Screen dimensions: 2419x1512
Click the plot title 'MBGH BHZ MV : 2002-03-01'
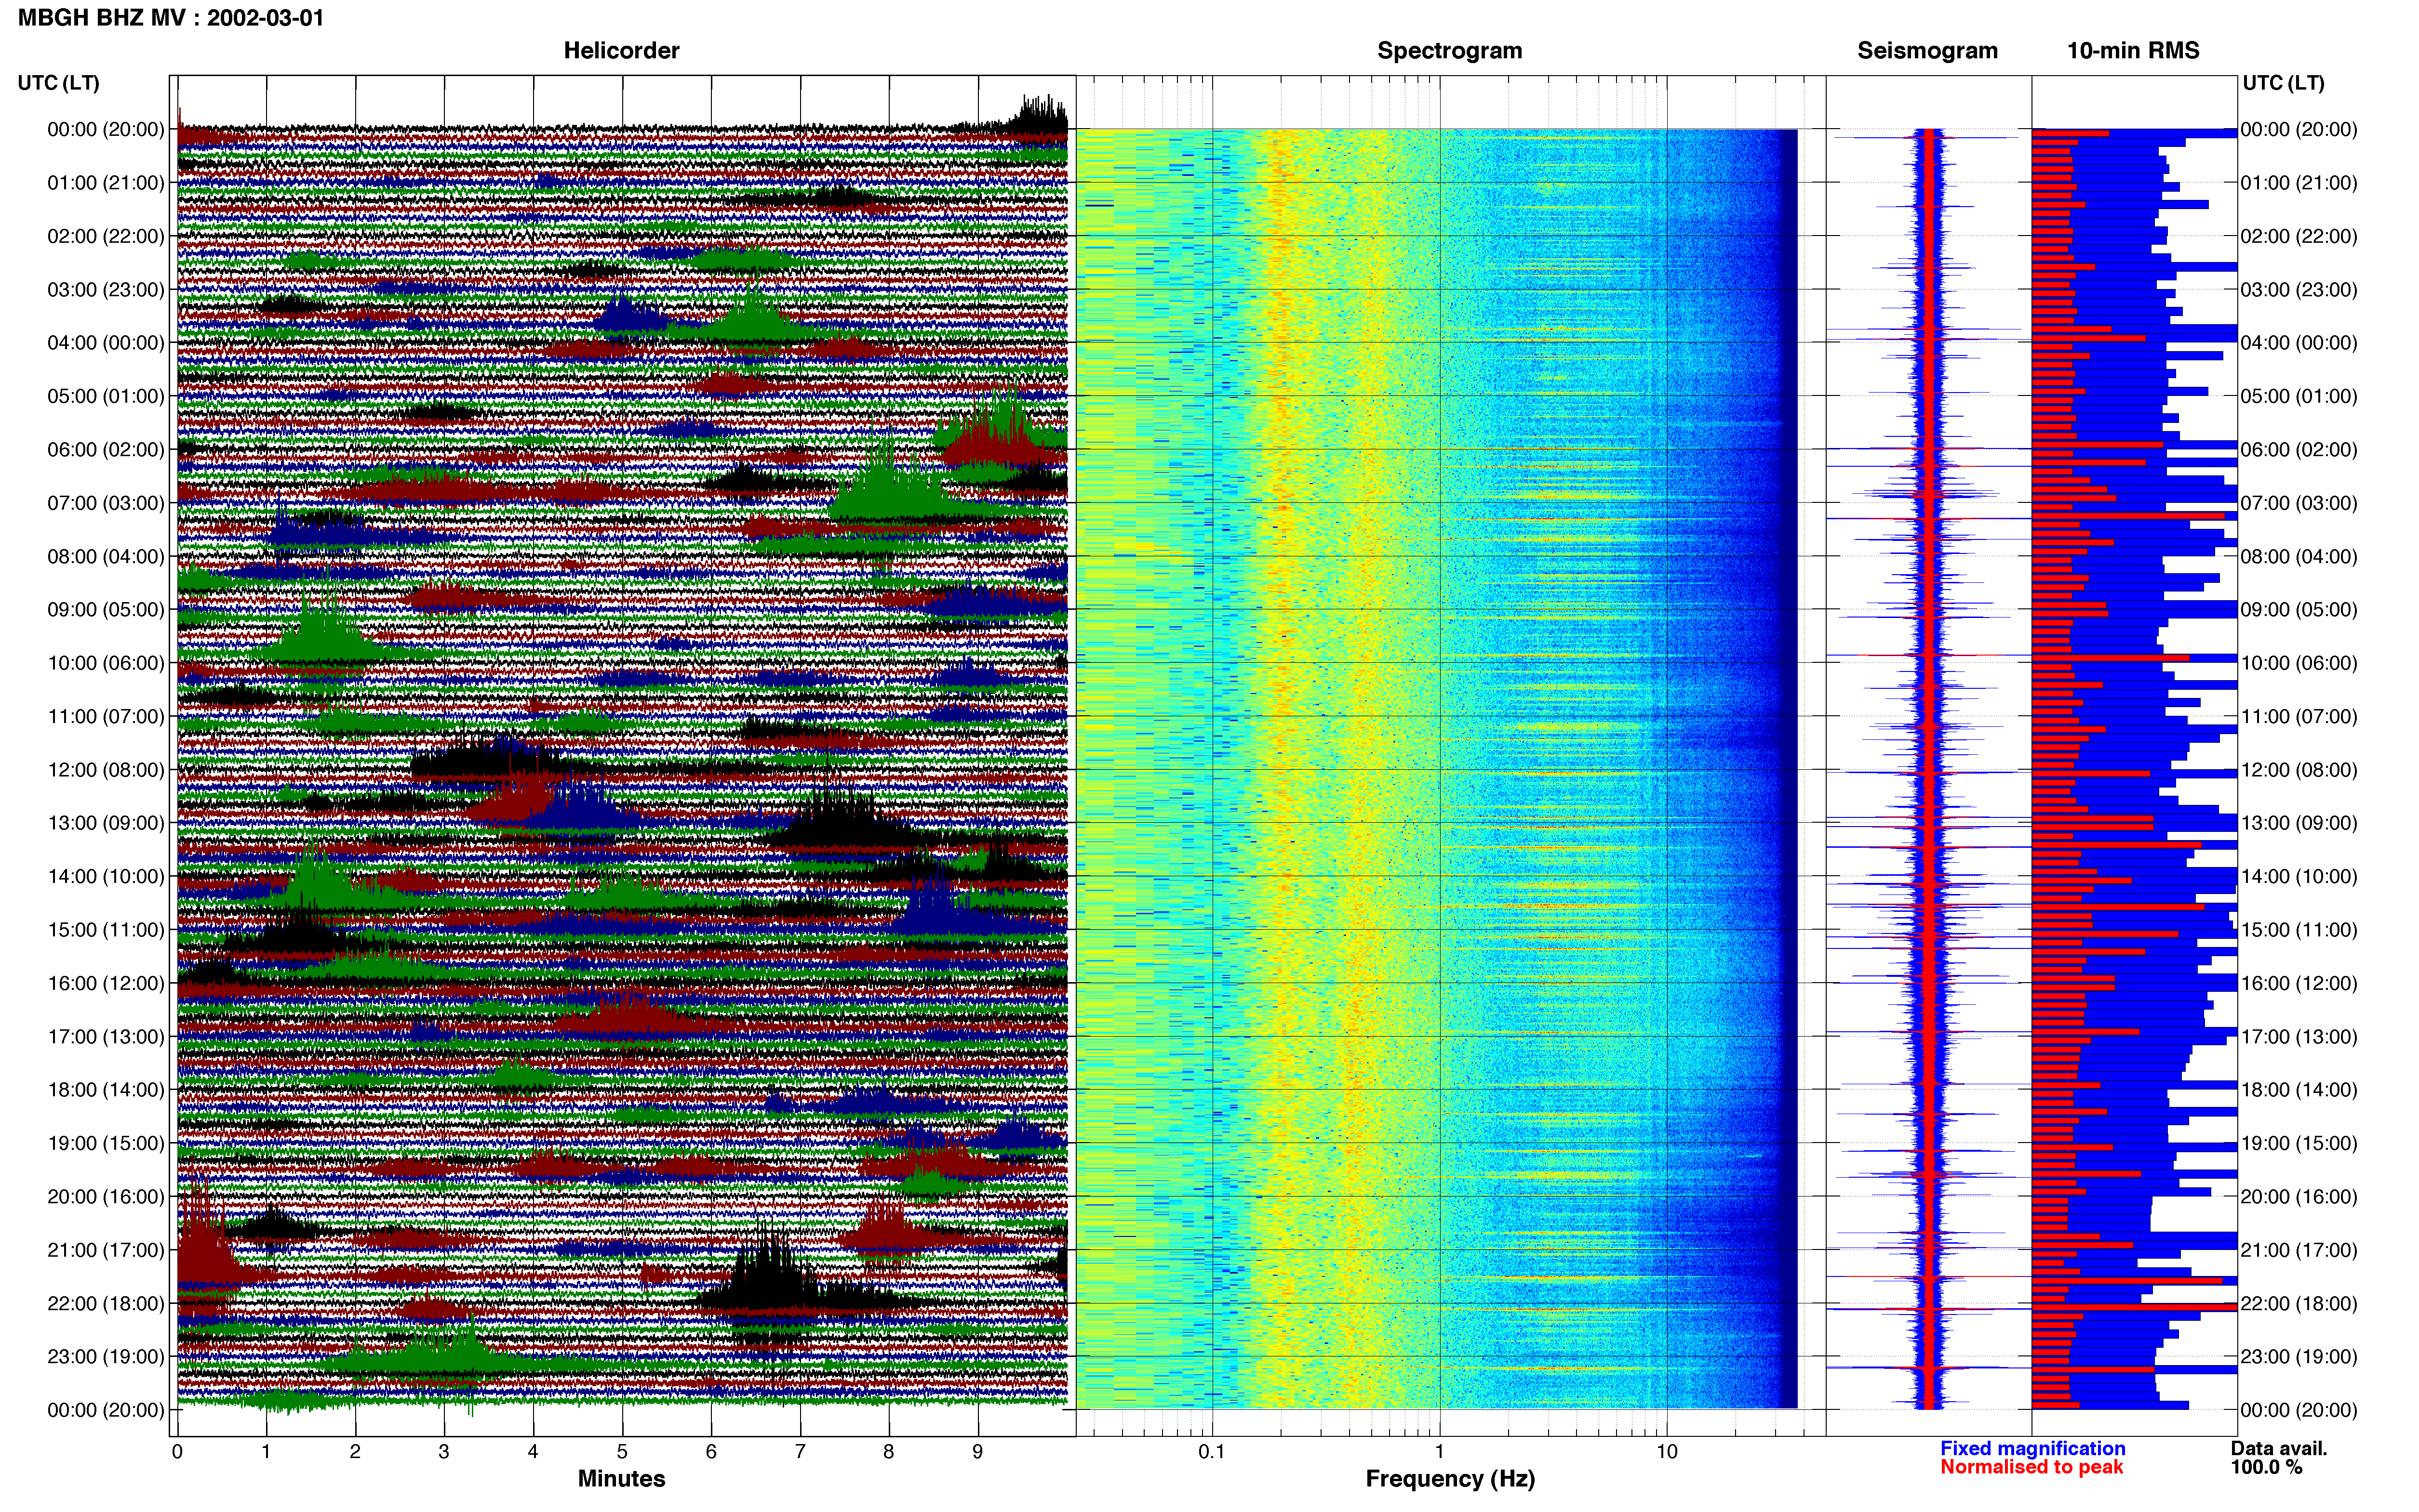coord(171,18)
